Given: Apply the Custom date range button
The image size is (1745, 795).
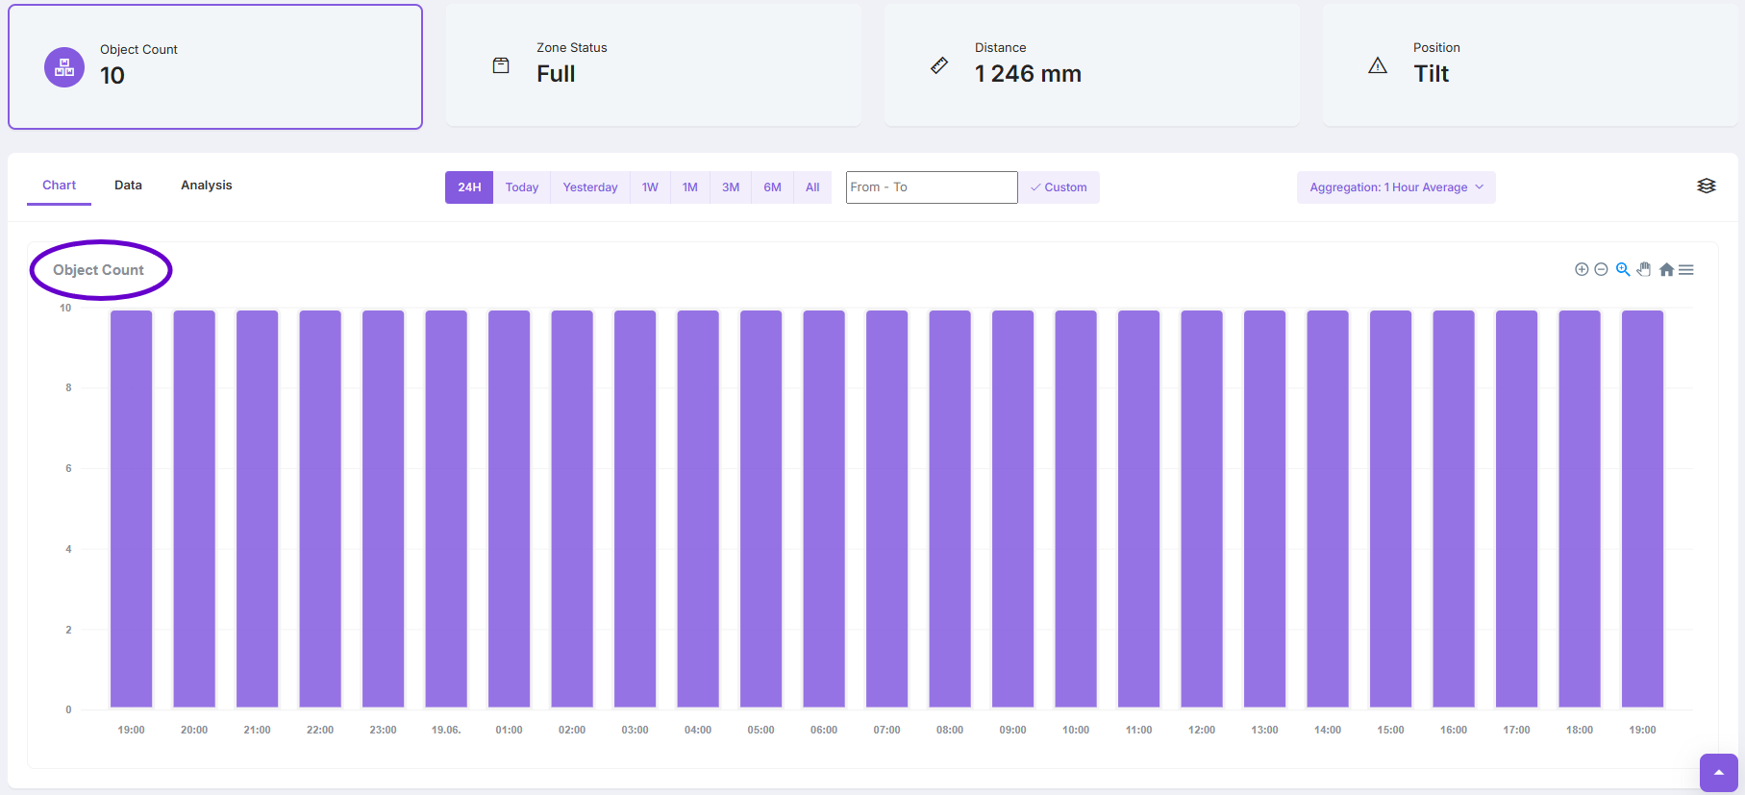Looking at the screenshot, I should coord(1059,187).
